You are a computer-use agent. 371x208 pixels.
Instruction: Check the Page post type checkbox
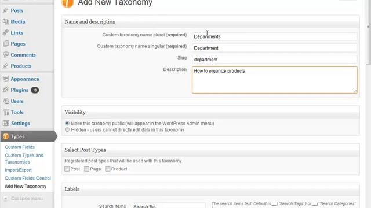[x=86, y=169]
